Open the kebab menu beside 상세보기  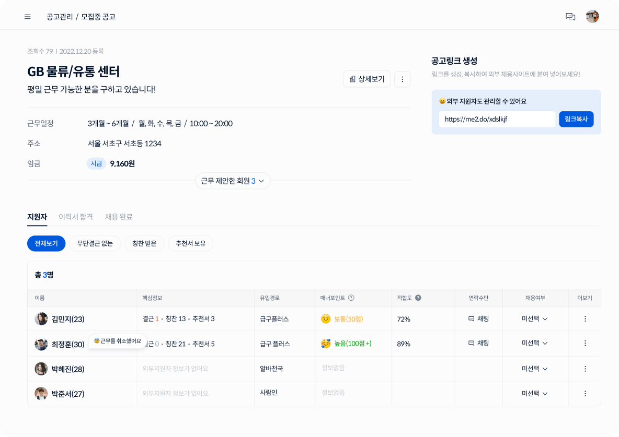pyautogui.click(x=402, y=79)
